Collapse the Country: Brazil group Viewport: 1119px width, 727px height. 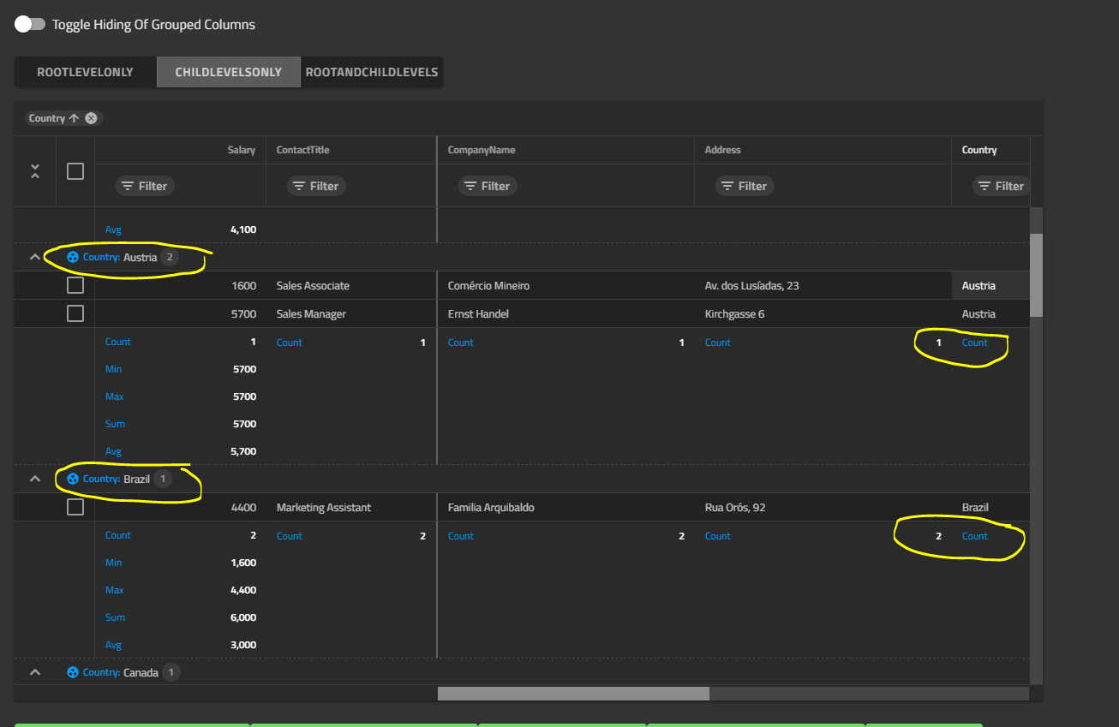[34, 478]
